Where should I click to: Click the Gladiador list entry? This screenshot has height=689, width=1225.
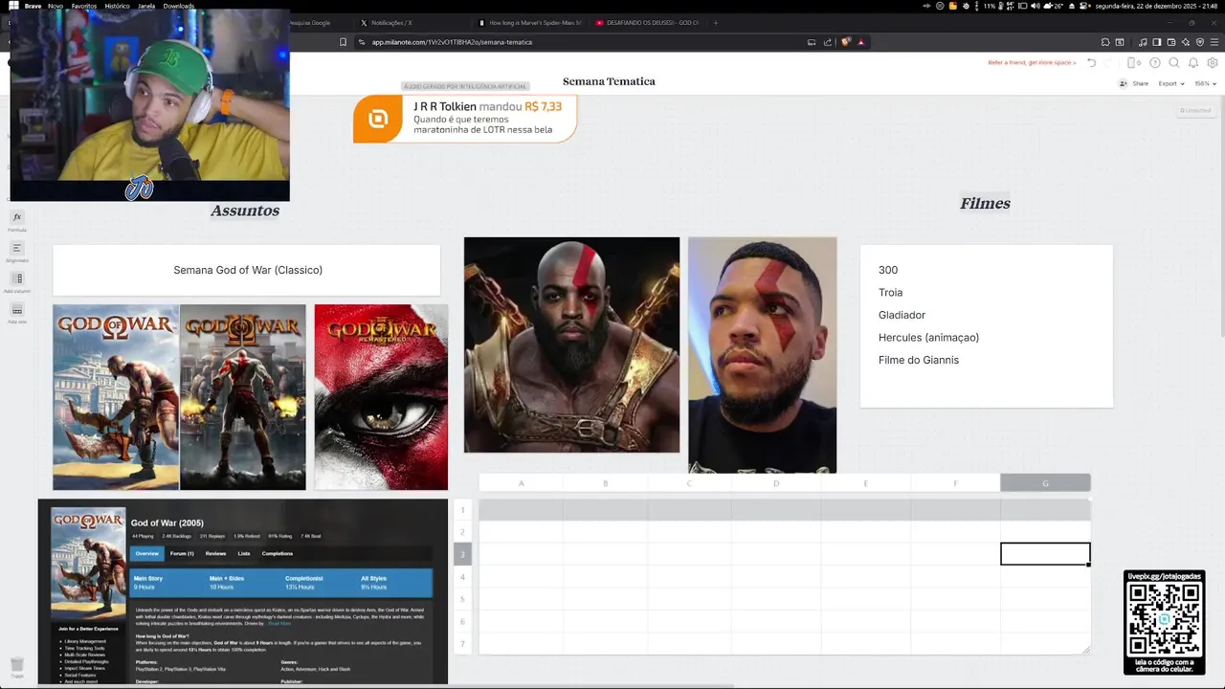tap(902, 315)
